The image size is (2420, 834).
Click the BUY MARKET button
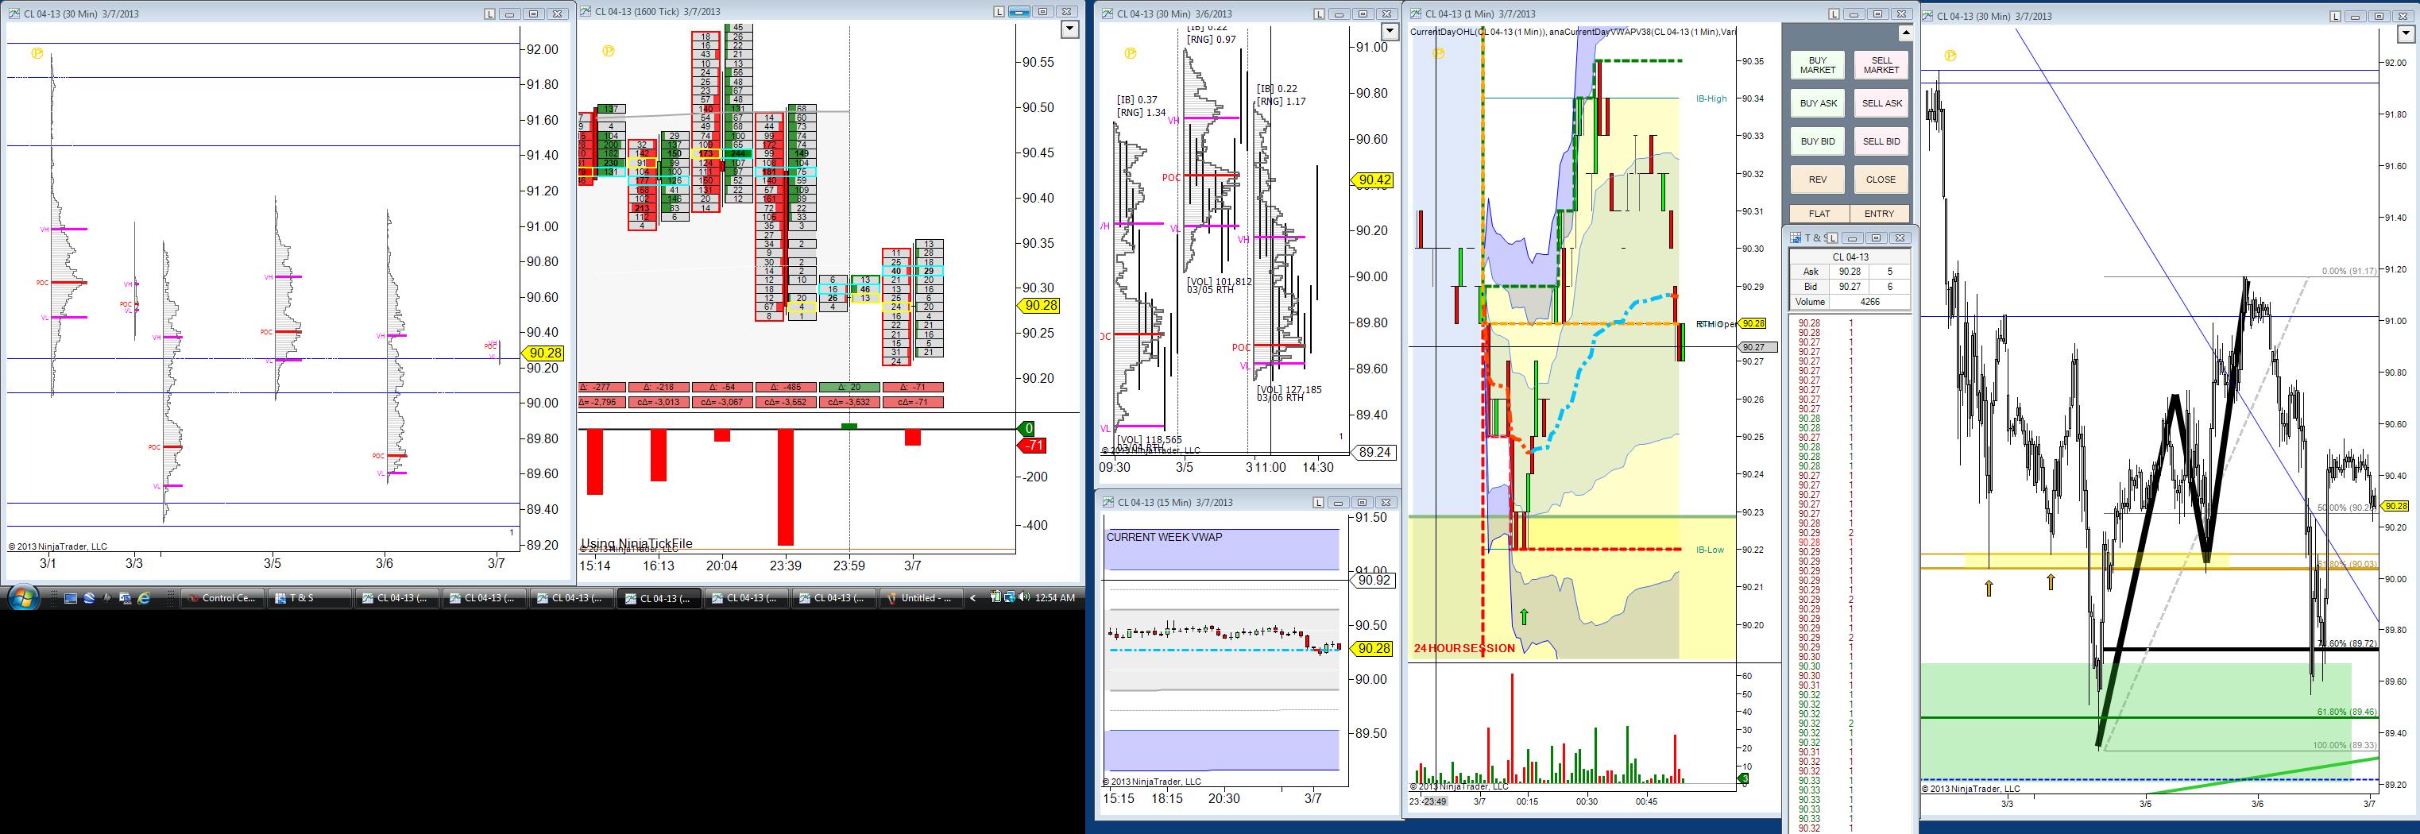(1818, 65)
